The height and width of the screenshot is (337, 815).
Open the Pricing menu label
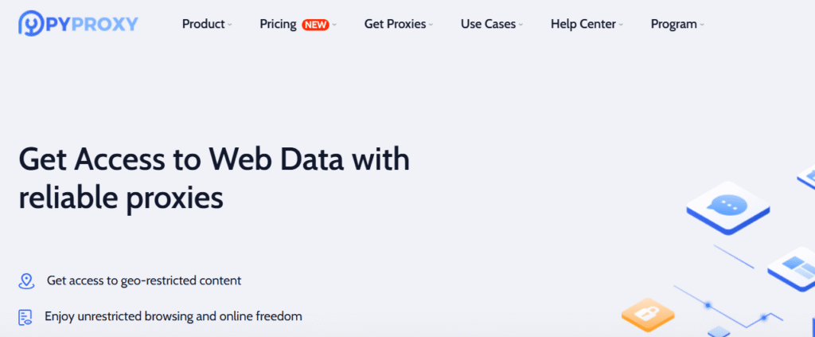(278, 24)
